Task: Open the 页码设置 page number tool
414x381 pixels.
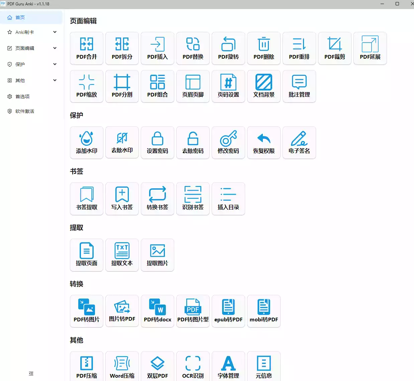Action: (x=228, y=86)
